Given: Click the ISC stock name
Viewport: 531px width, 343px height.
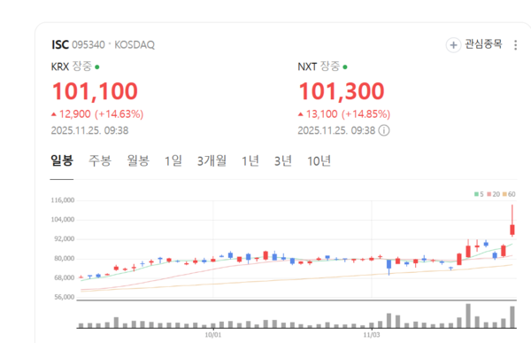Looking at the screenshot, I should pos(60,45).
